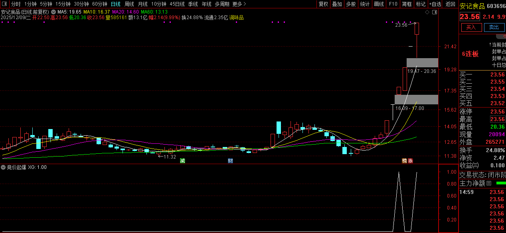Click the 买一 bid row
This screenshot has height=233, width=506.
pyautogui.click(x=482, y=74)
